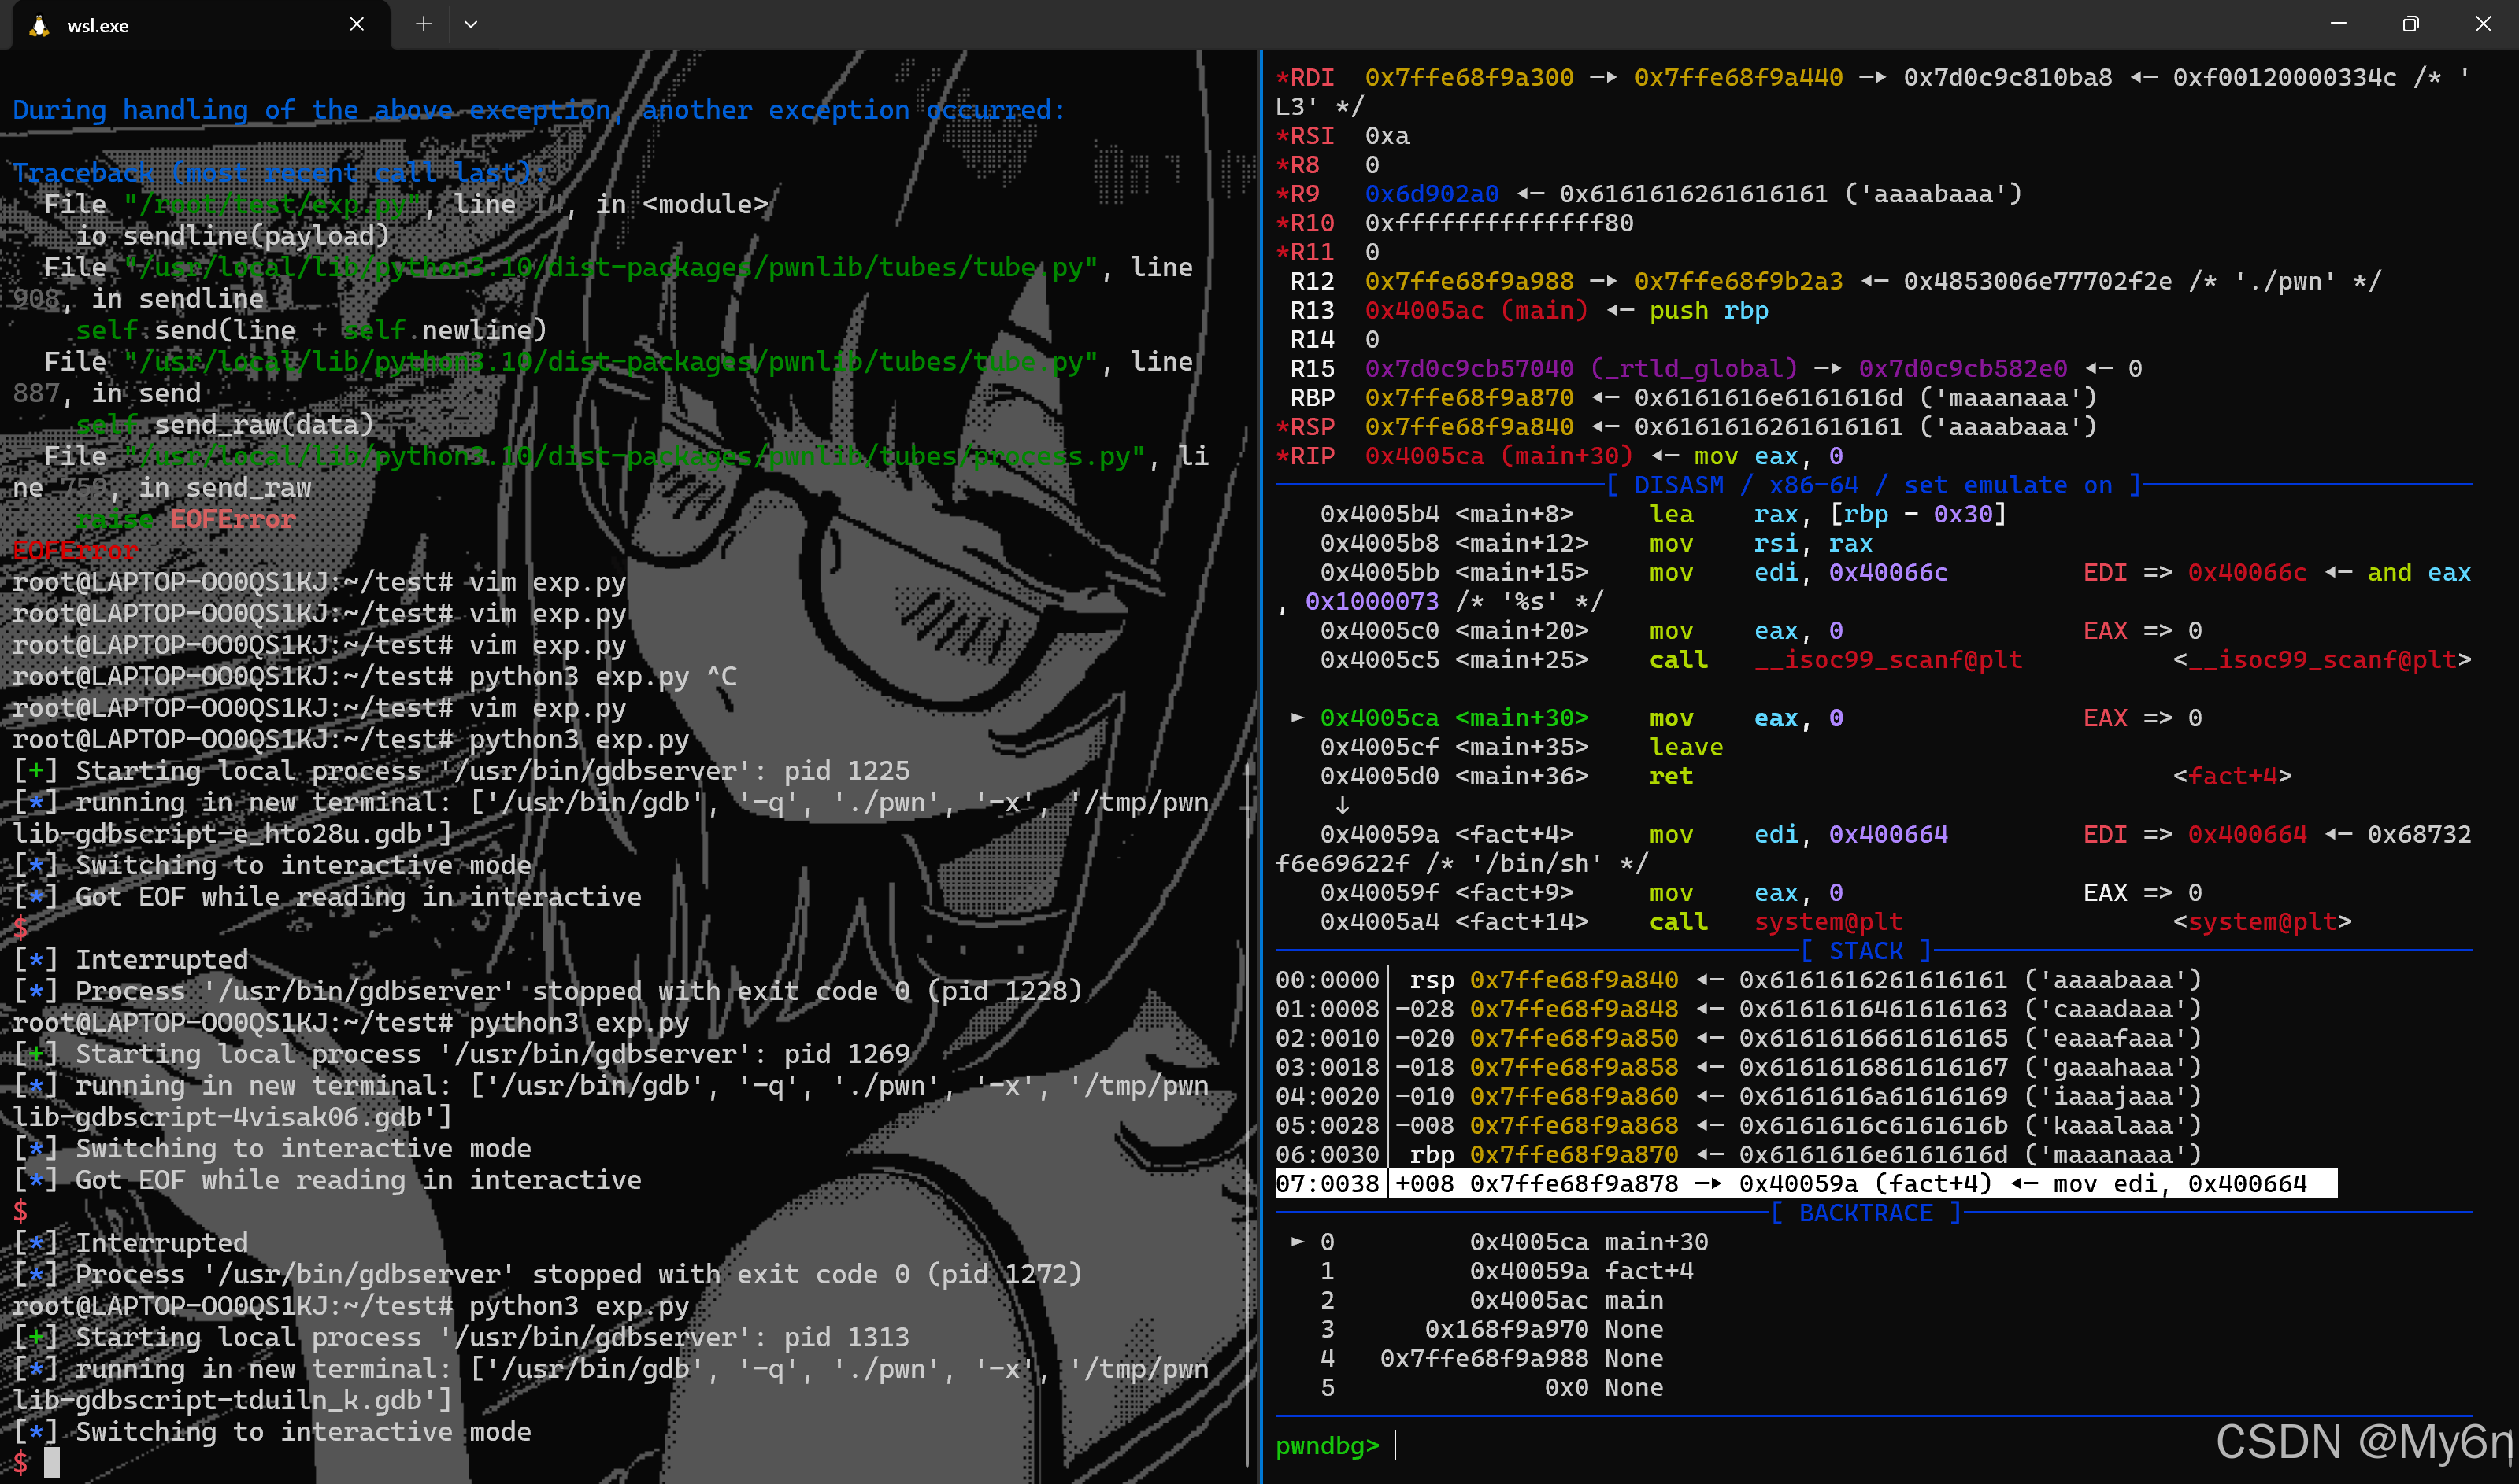Image resolution: width=2519 pixels, height=1484 pixels.
Task: Close the terminal window
Action: [x=2482, y=24]
